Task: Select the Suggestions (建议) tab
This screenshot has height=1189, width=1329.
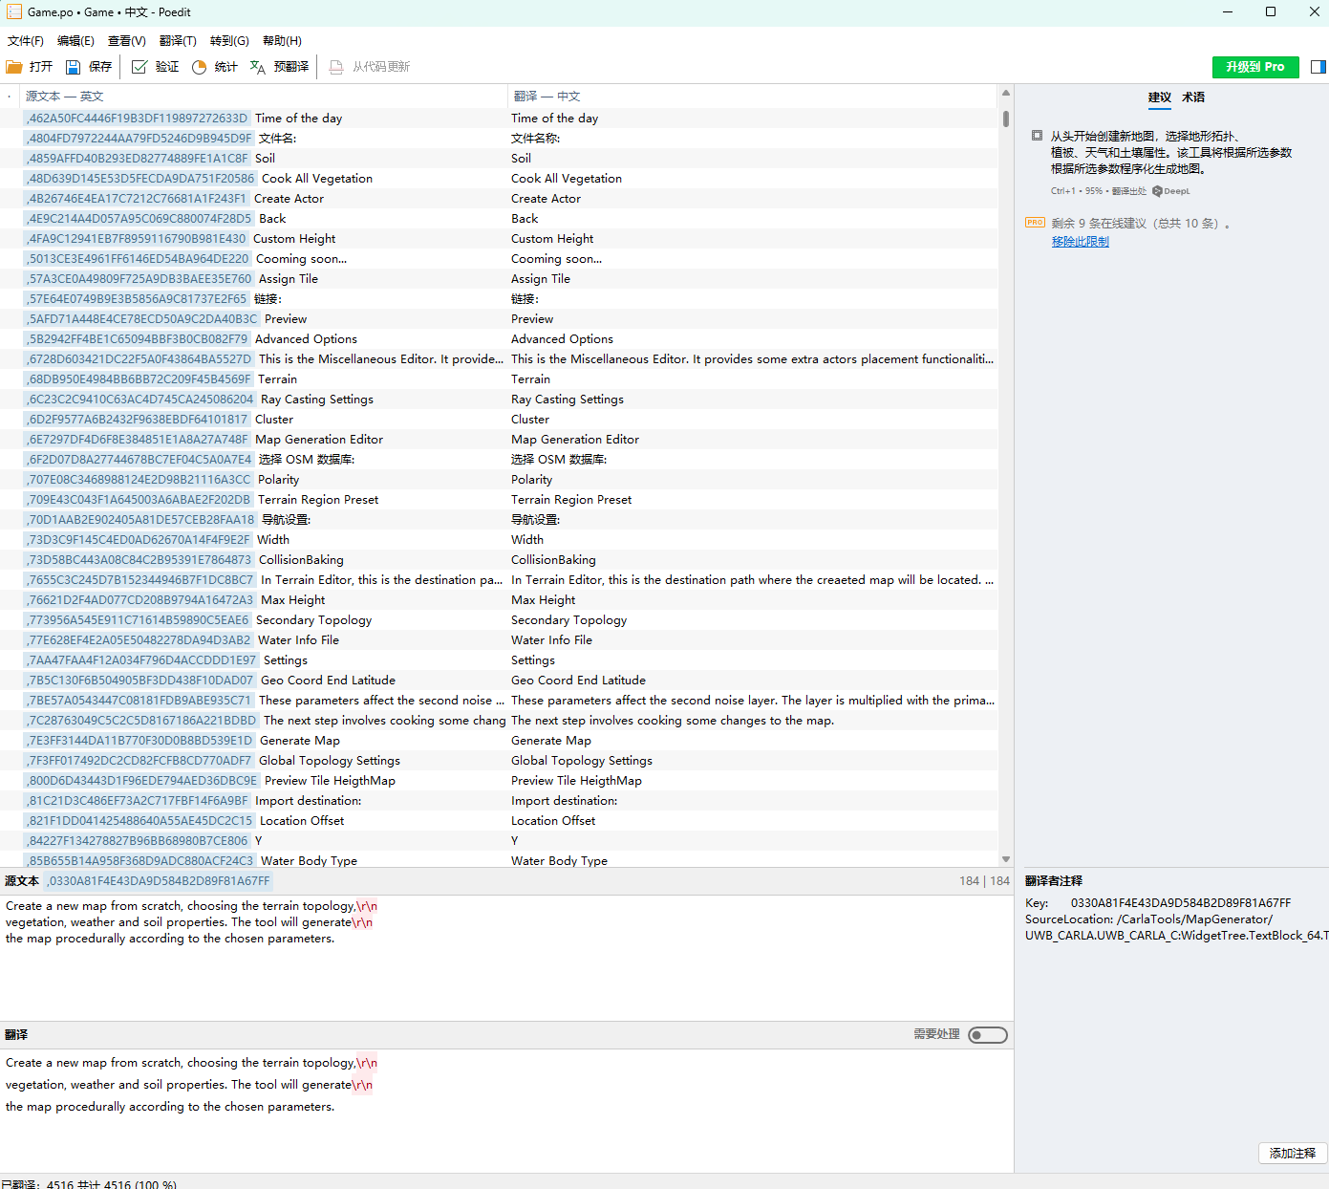Action: pos(1159,97)
